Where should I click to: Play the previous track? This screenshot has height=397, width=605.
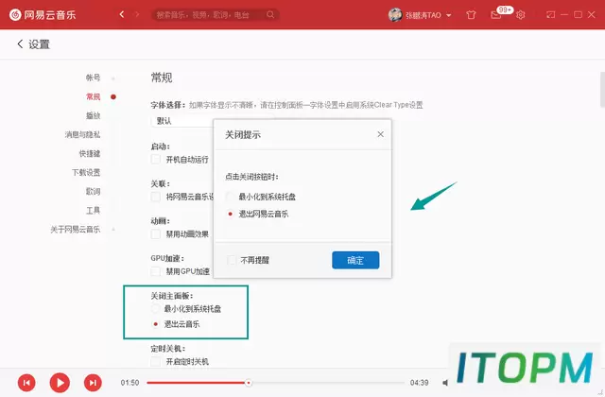26,383
